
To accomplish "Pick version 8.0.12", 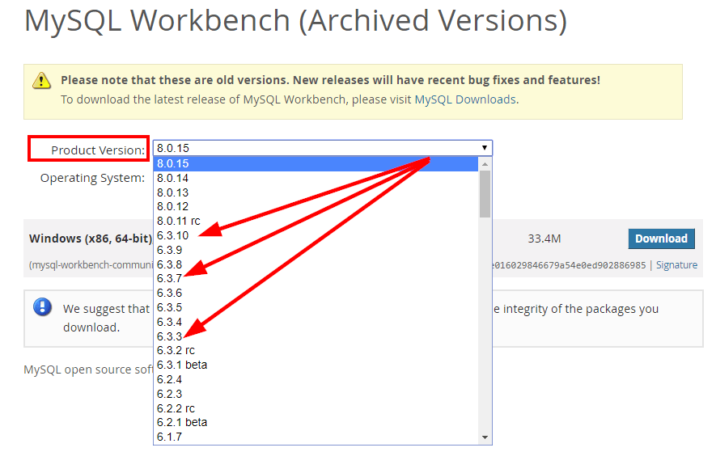I will click(316, 207).
